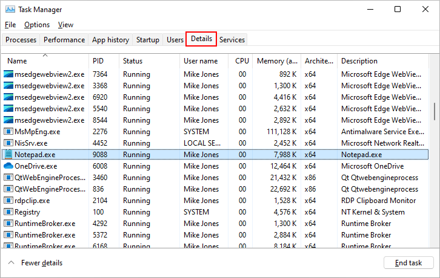
Task: Select the OneDrive.exe row name
Action: (x=36, y=166)
